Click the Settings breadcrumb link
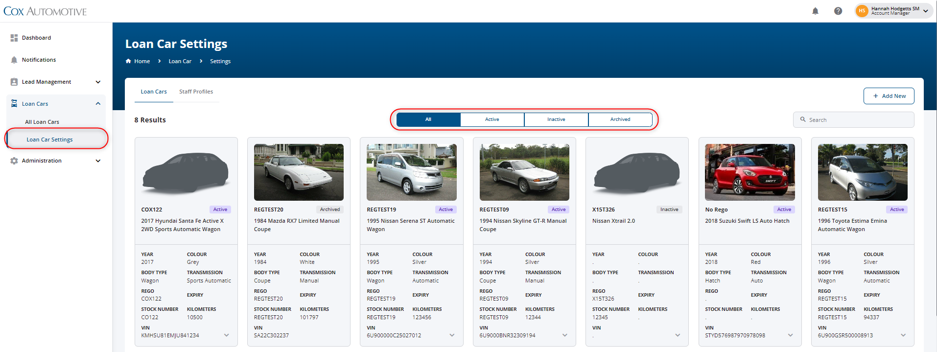 220,61
